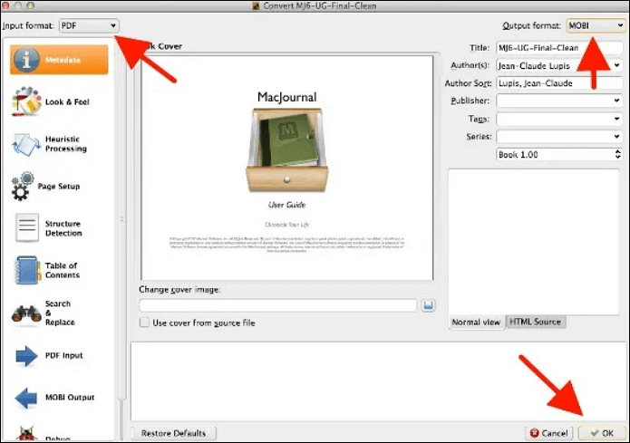
Task: Click the Restore Defaults button
Action: [x=173, y=433]
